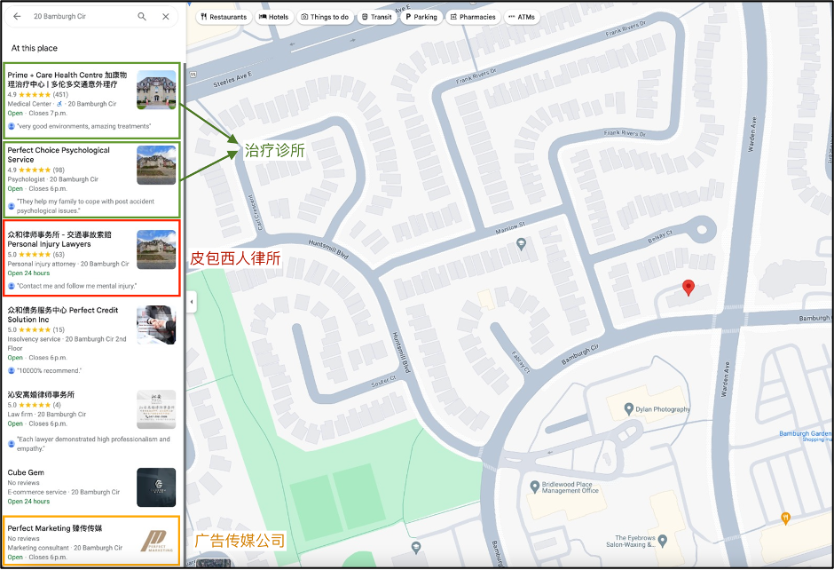Click the orange restaurant marker
Viewport: 834px width, 570px height.
point(785,518)
